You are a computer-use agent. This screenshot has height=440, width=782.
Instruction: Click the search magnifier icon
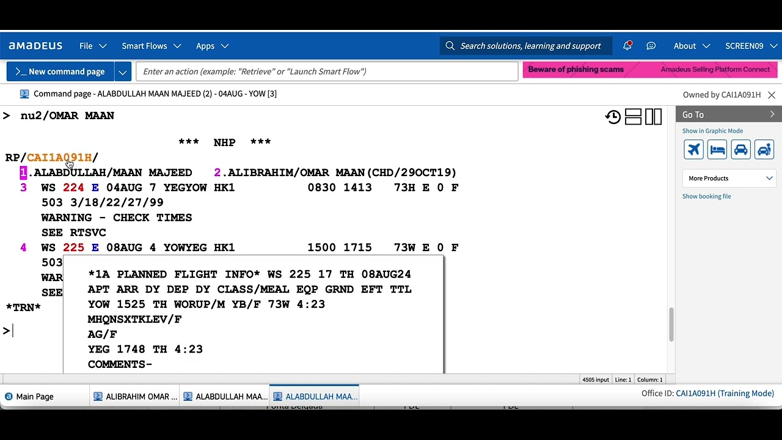pos(450,46)
